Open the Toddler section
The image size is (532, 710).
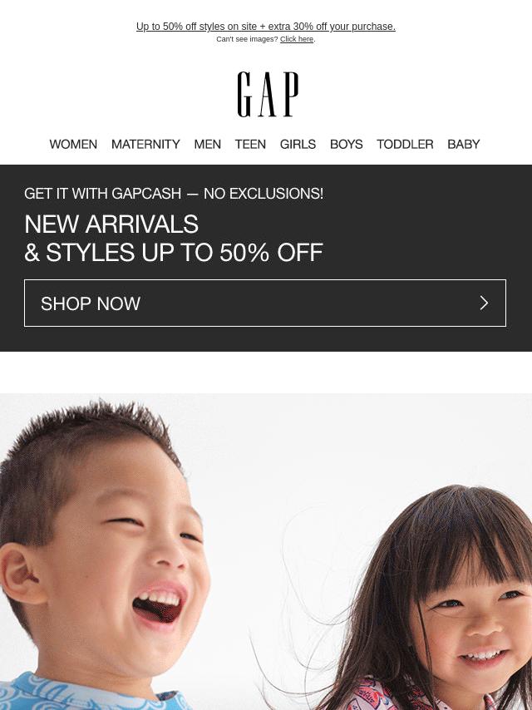[x=405, y=144]
